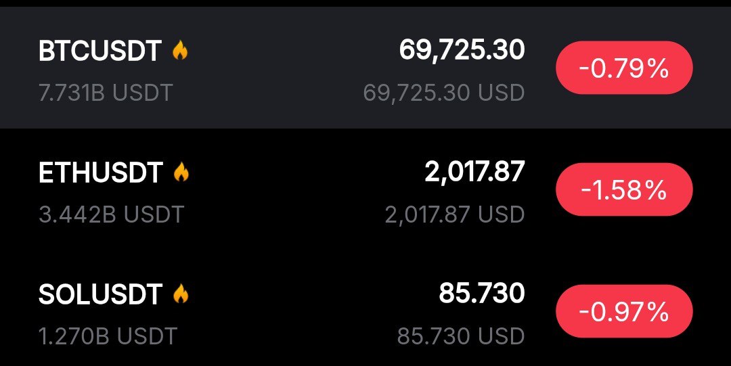Open the ETHUSDT trading pair
731x366 pixels.
tap(100, 173)
